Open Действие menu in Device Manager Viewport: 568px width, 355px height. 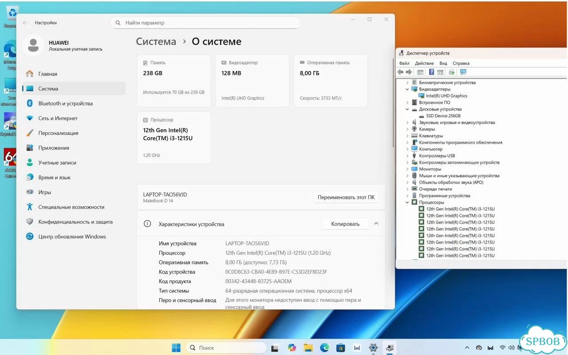coord(424,63)
